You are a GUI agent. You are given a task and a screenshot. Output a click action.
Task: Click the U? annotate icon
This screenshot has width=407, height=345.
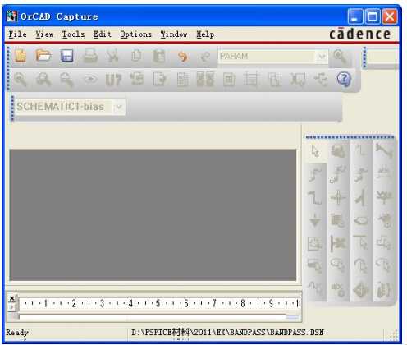113,80
